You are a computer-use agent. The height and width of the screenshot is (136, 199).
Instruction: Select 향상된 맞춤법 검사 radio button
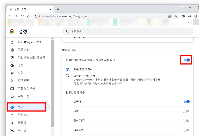click(67, 76)
